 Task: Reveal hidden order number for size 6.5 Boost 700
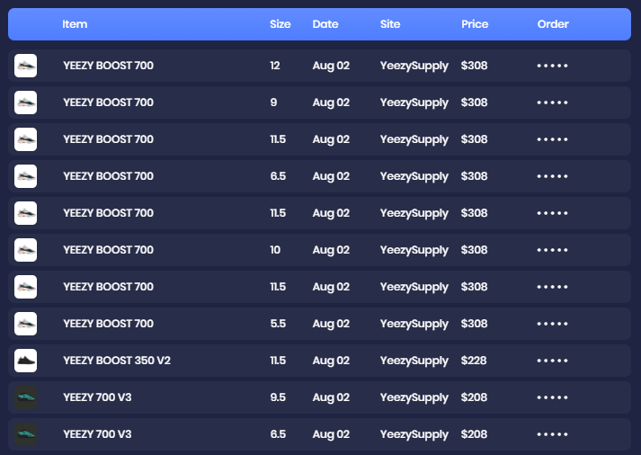click(552, 176)
